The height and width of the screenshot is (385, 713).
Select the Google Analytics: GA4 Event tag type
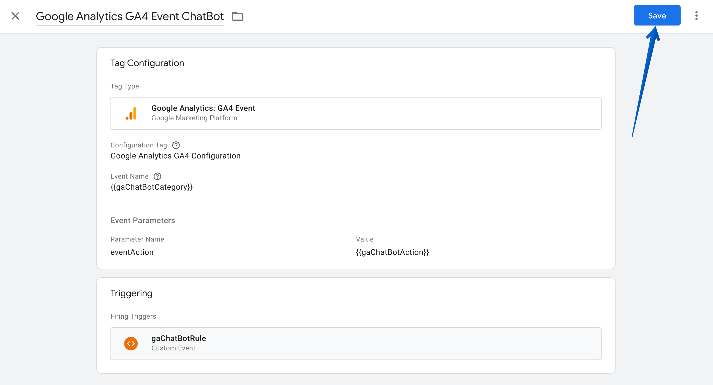pyautogui.click(x=356, y=113)
